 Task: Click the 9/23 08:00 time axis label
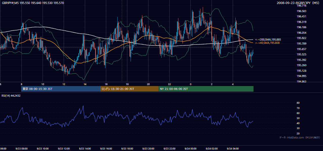(x=21, y=149)
